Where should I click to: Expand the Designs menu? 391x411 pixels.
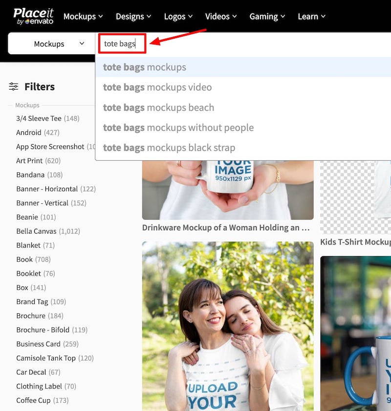tap(133, 16)
